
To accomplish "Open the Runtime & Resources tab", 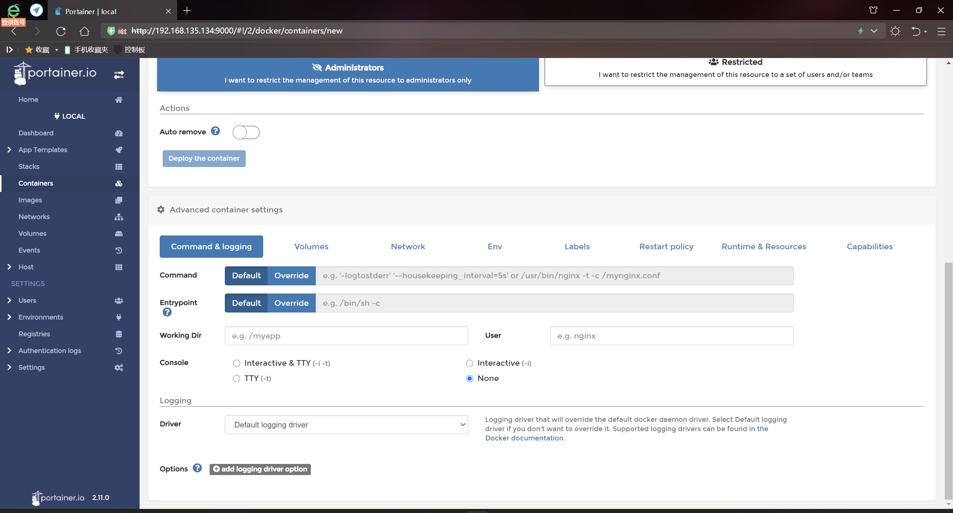I will 764,246.
